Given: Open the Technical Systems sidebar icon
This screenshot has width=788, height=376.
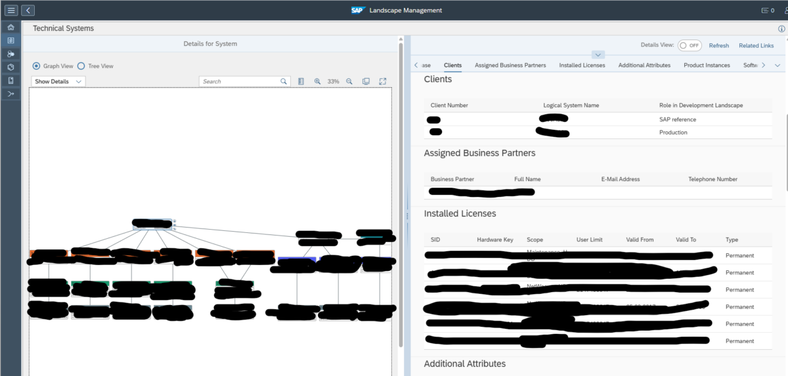Looking at the screenshot, I should click(x=11, y=41).
